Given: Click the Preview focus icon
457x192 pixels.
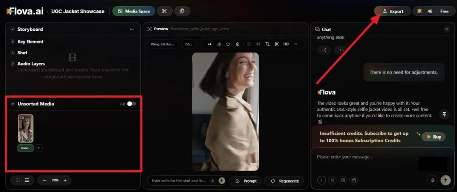Looking at the screenshot, I should (150, 29).
